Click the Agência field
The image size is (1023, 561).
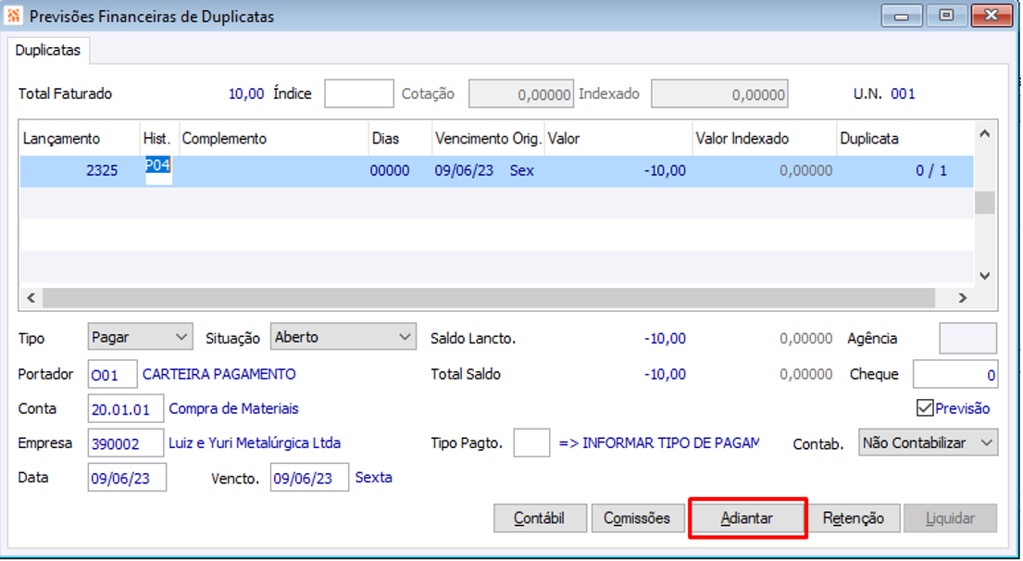(x=967, y=339)
